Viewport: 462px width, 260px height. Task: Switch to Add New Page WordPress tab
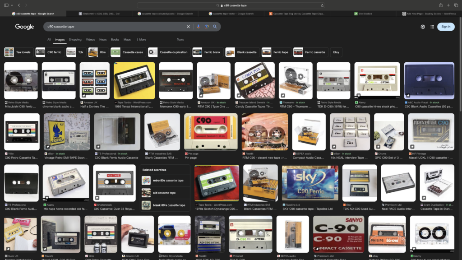[429, 14]
